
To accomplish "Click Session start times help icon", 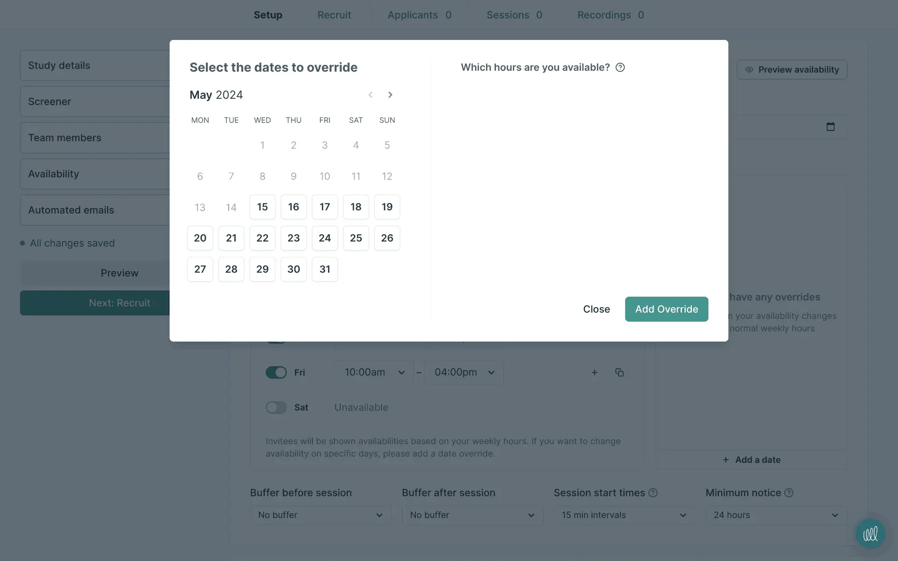I will pos(653,493).
